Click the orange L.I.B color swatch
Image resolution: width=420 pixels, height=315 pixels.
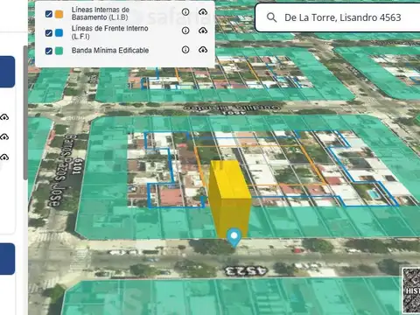click(x=59, y=14)
